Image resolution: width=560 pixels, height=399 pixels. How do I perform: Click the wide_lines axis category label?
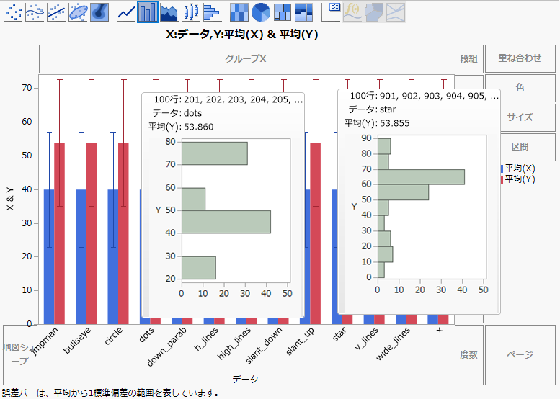click(x=394, y=344)
